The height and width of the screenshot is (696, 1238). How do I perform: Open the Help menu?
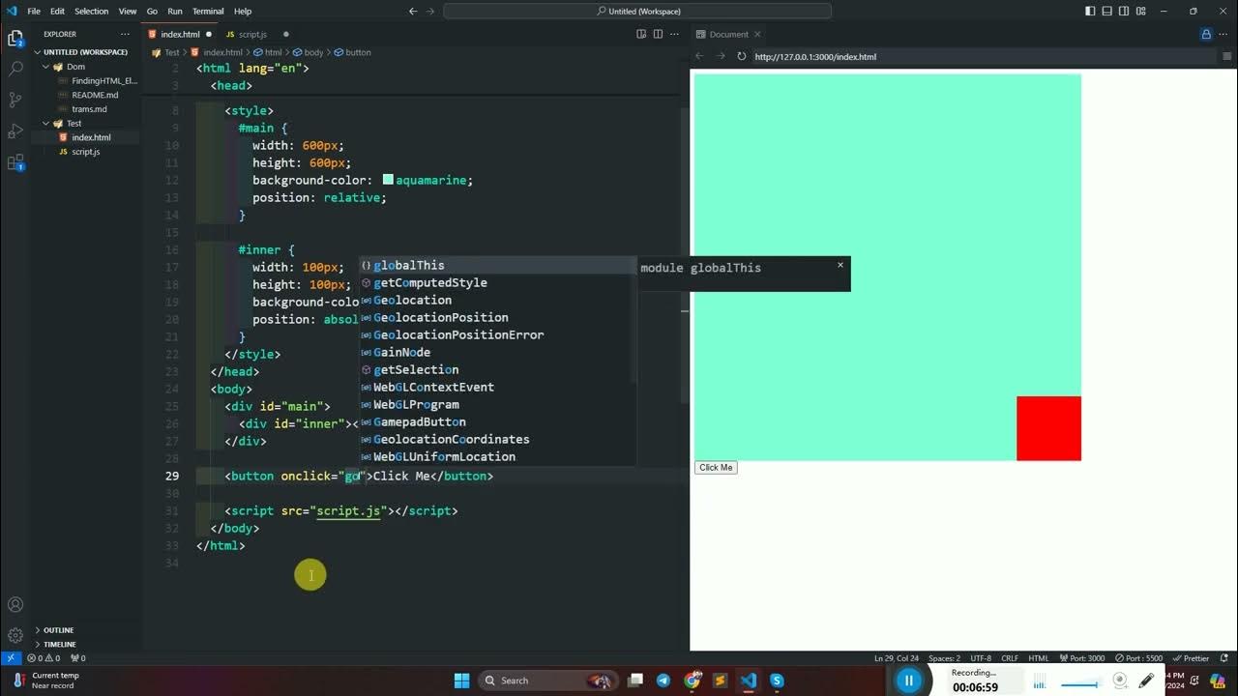tap(243, 11)
